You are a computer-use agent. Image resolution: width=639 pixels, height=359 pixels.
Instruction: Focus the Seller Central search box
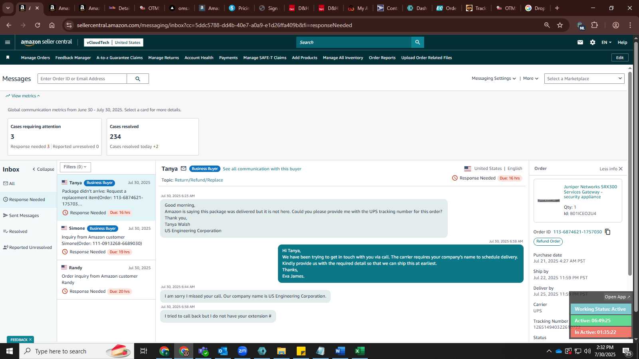[354, 42]
